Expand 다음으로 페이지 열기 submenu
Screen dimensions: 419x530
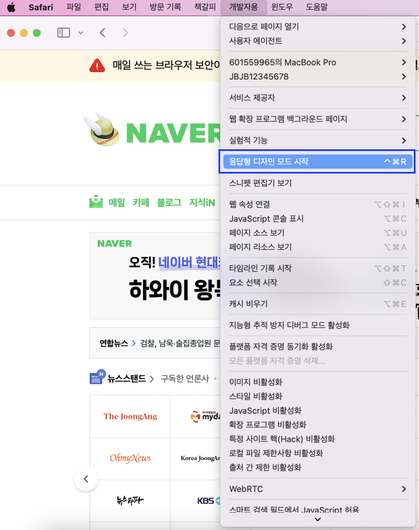(318, 27)
